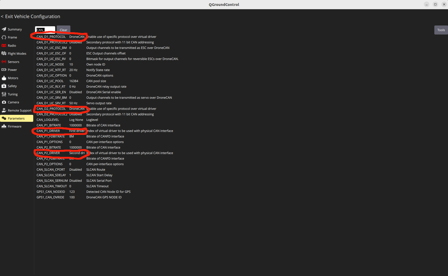Screen dimensions: 448x276
Task: Open the Radio setup icon
Action: 4,46
